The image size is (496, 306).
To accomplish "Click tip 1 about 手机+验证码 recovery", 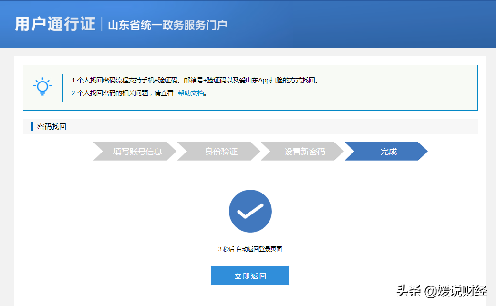I will point(195,80).
